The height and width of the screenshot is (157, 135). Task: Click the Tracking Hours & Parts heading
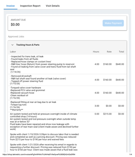coord(28,45)
